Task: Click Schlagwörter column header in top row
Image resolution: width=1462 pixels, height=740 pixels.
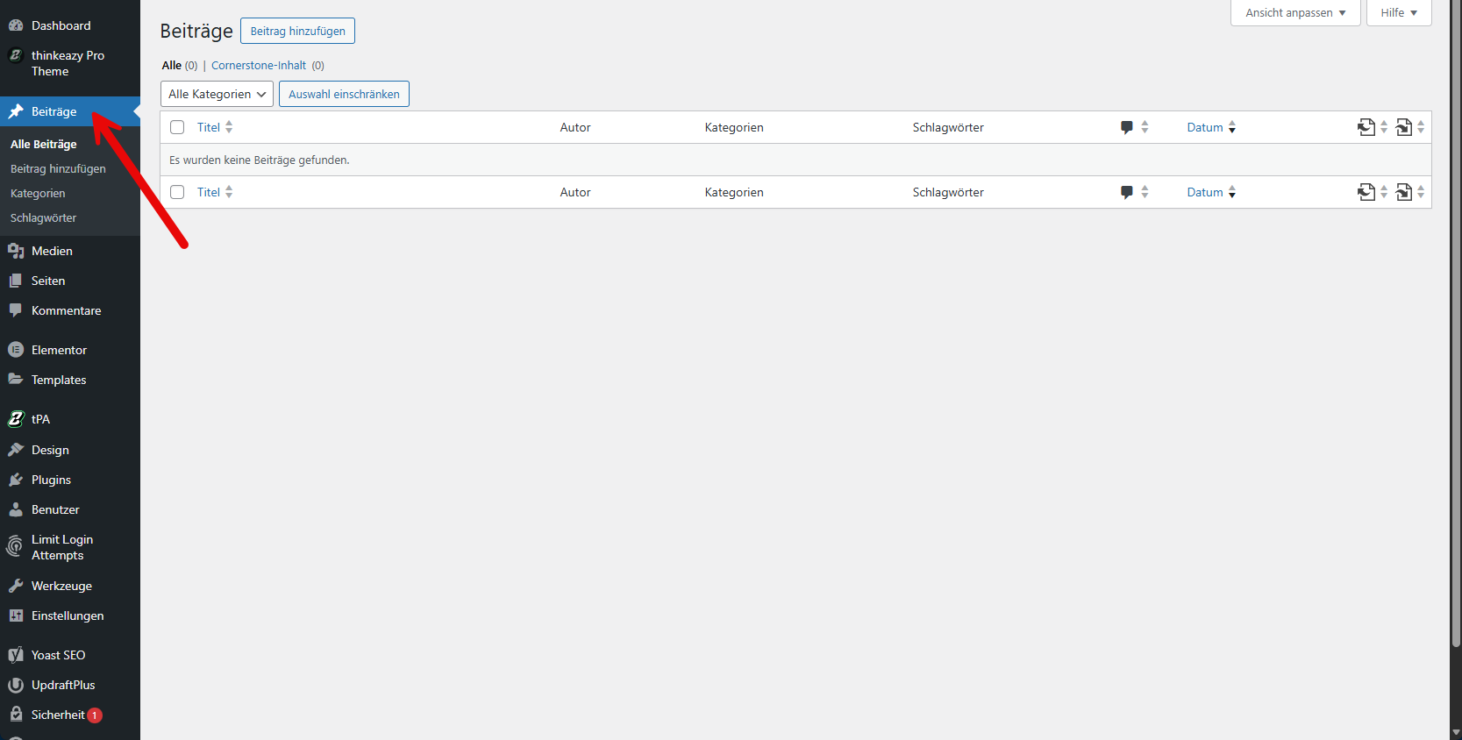Action: coord(948,127)
